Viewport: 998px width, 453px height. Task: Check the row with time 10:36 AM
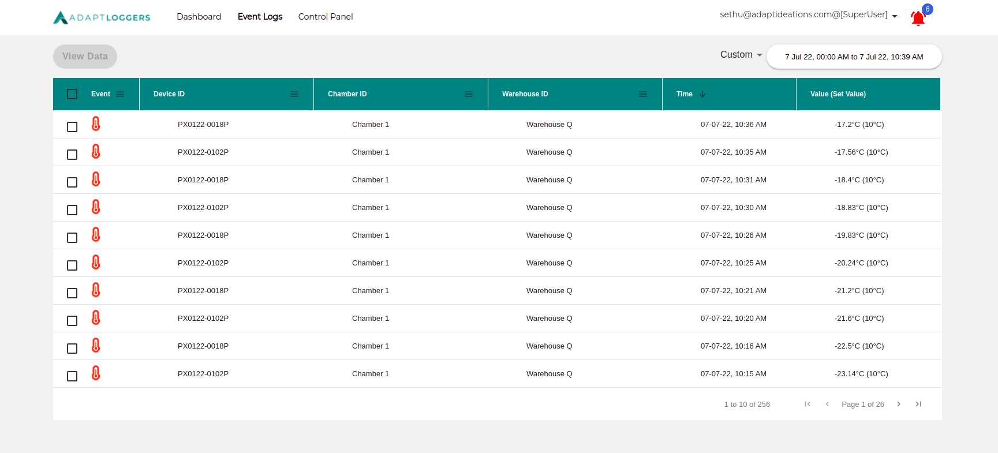[72, 127]
